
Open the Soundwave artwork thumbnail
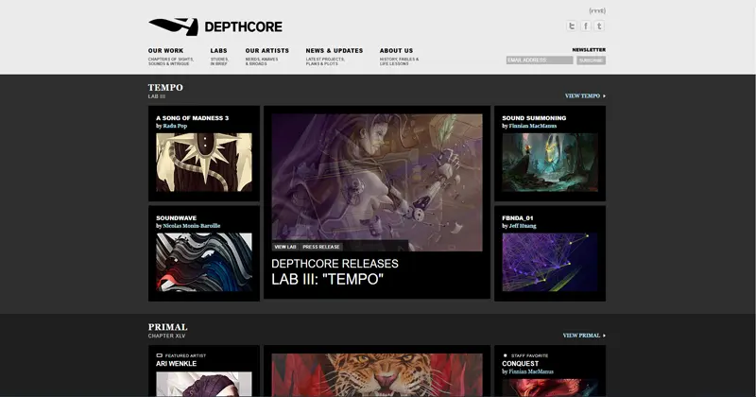204,263
